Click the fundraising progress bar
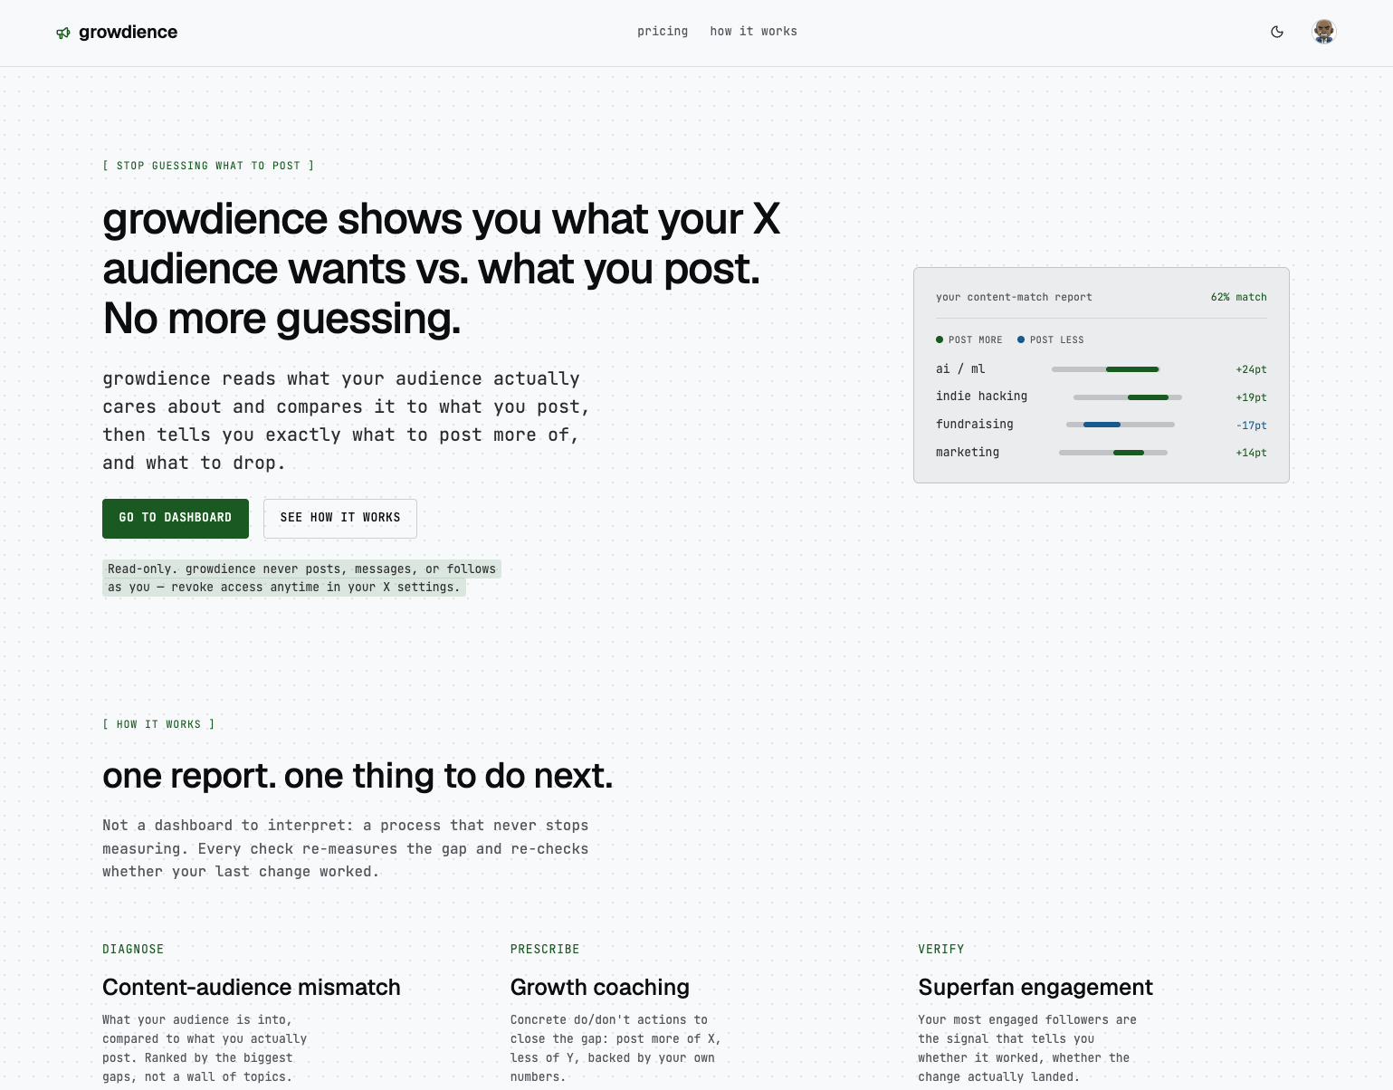1393x1090 pixels. click(1121, 425)
